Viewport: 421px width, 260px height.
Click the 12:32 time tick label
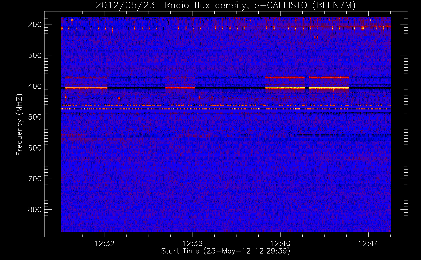coord(105,244)
